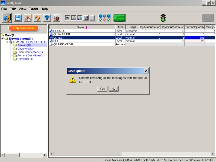Click the Type column header

[120, 27]
